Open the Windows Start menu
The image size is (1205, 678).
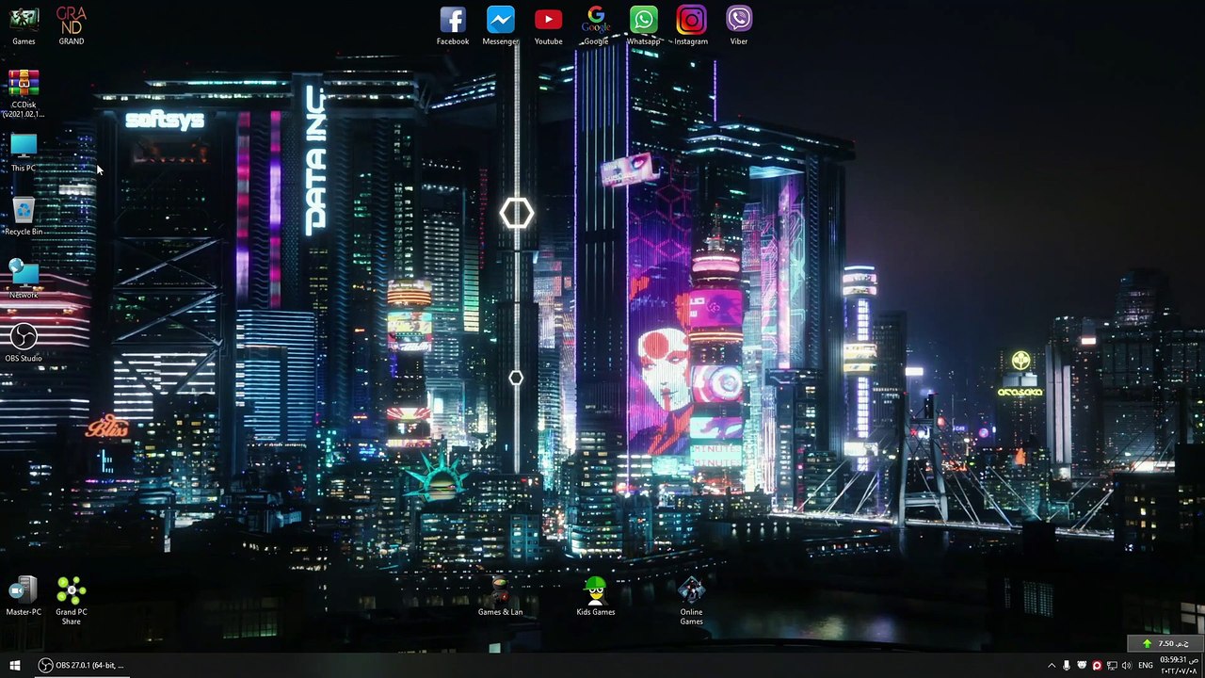(x=15, y=666)
